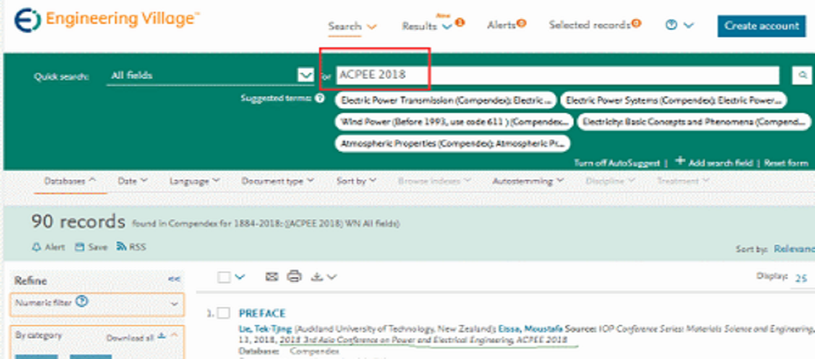Image resolution: width=815 pixels, height=359 pixels.
Task: Click the Engineering Village logo
Action: [107, 20]
